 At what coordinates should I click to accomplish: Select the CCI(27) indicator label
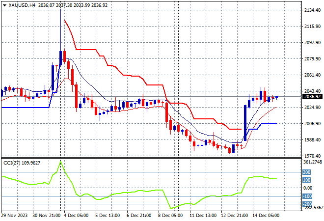pos(20,162)
